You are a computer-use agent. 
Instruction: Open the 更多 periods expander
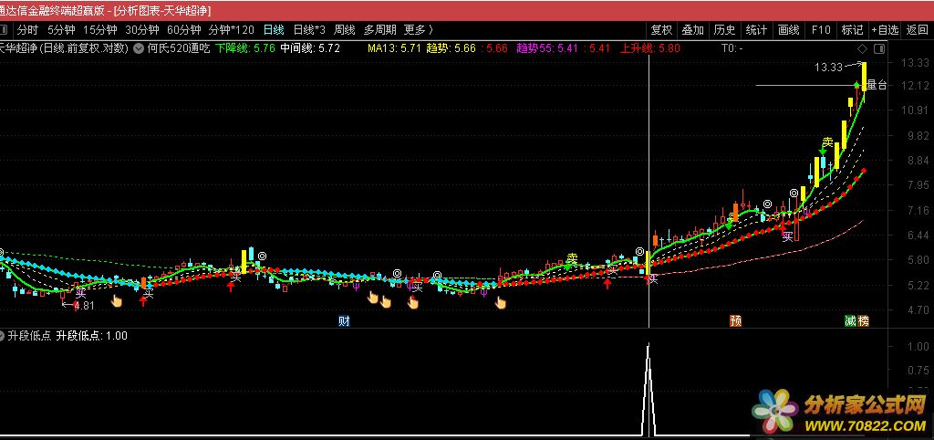[x=418, y=29]
